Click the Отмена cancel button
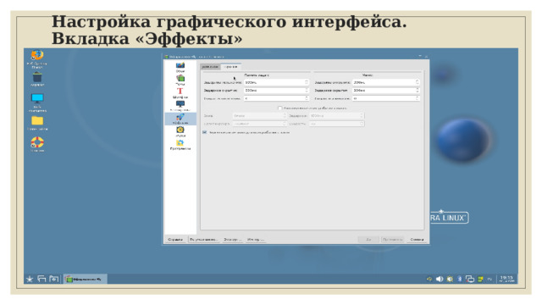This screenshot has width=542, height=305. (417, 239)
